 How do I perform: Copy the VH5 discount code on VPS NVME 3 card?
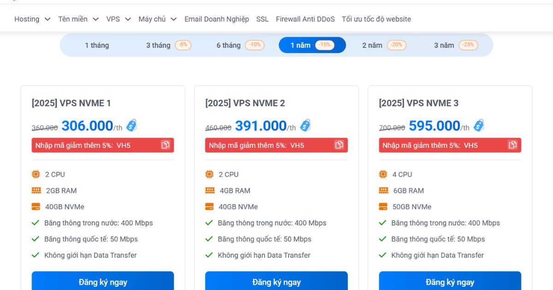pos(513,145)
